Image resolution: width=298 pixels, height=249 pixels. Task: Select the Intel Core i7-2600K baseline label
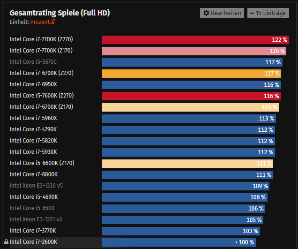click(x=33, y=242)
